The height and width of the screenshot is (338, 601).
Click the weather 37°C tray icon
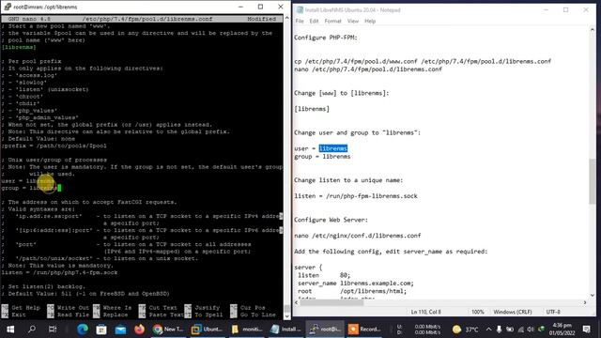465,330
